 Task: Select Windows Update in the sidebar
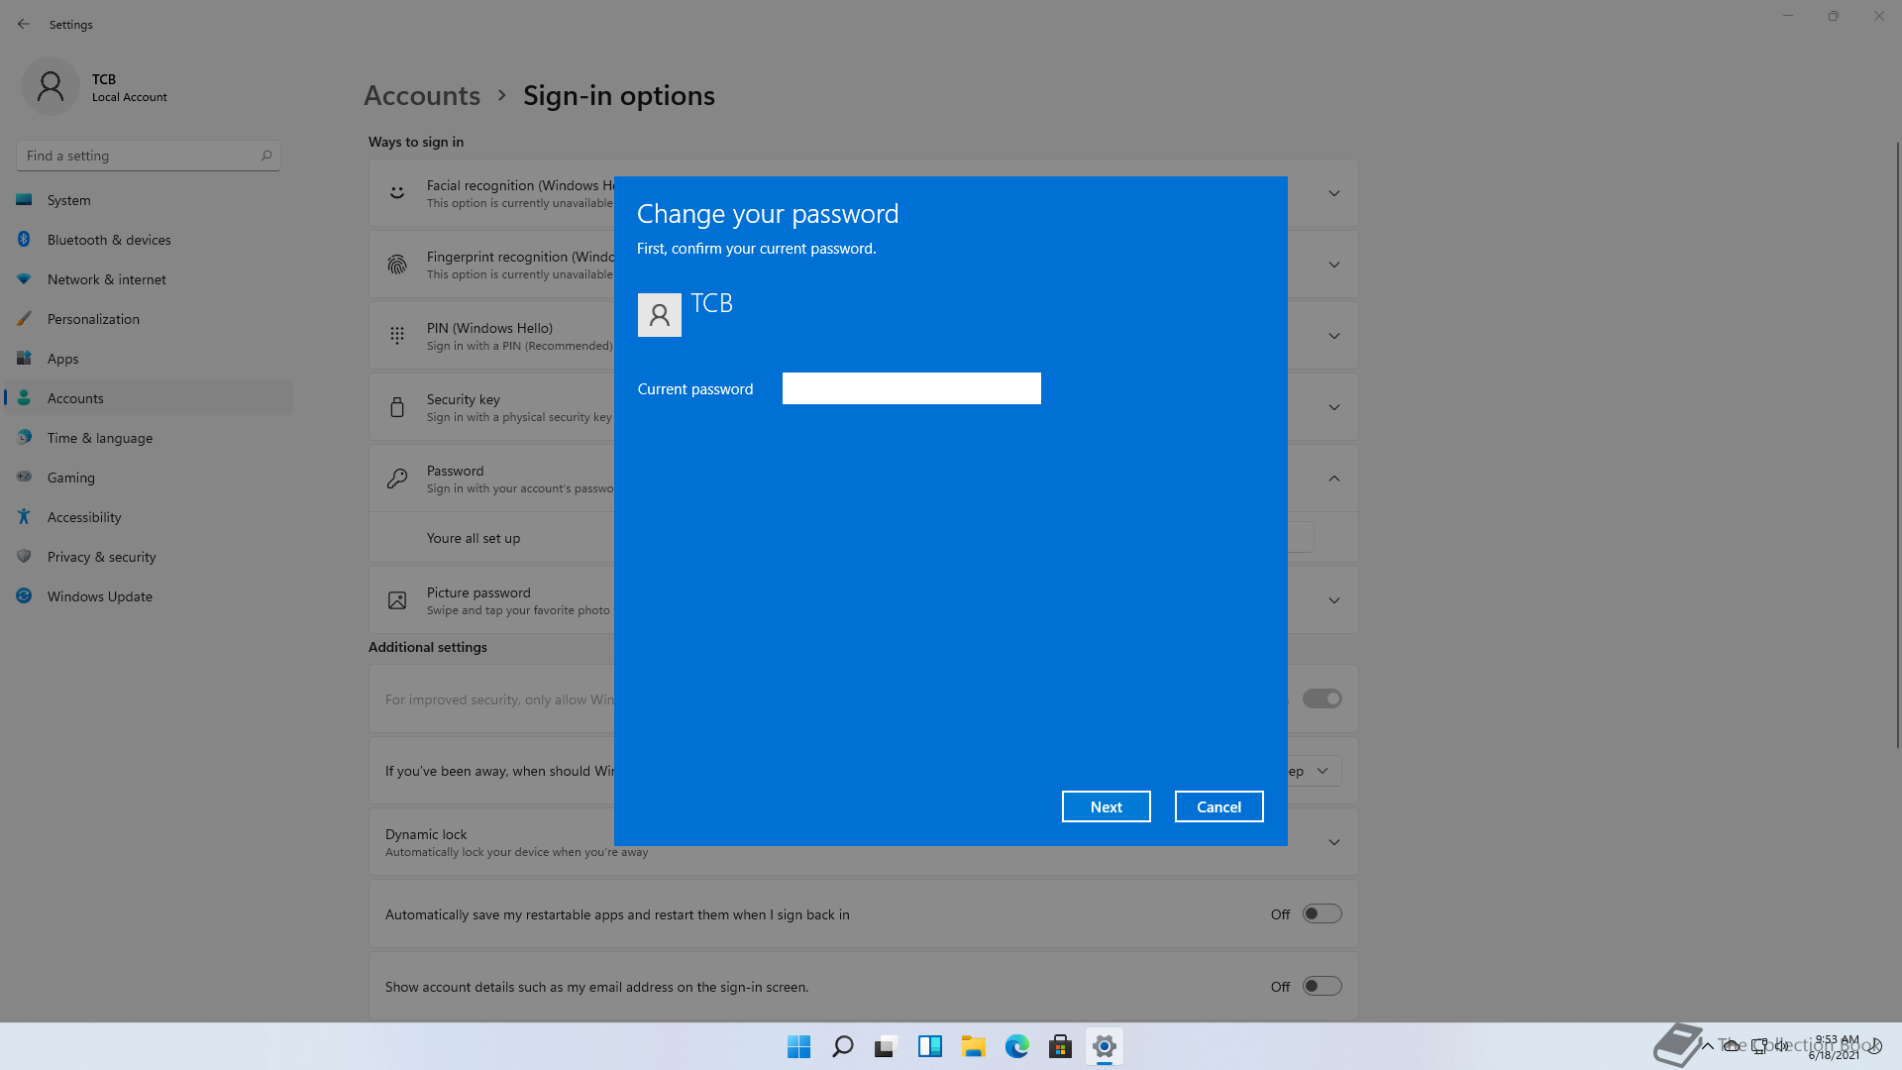click(99, 596)
